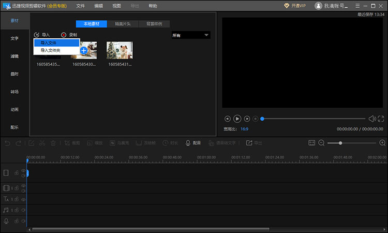Open the 帮助 menu

tap(153, 6)
